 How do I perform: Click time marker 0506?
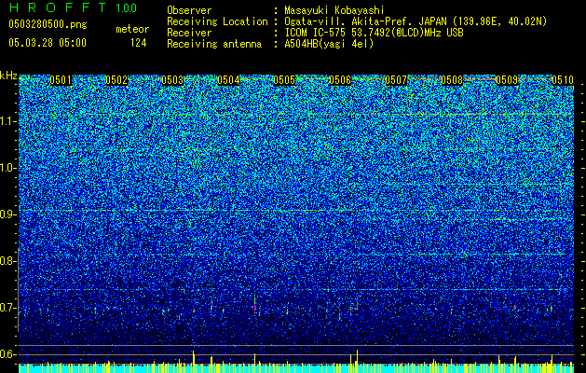pos(340,80)
